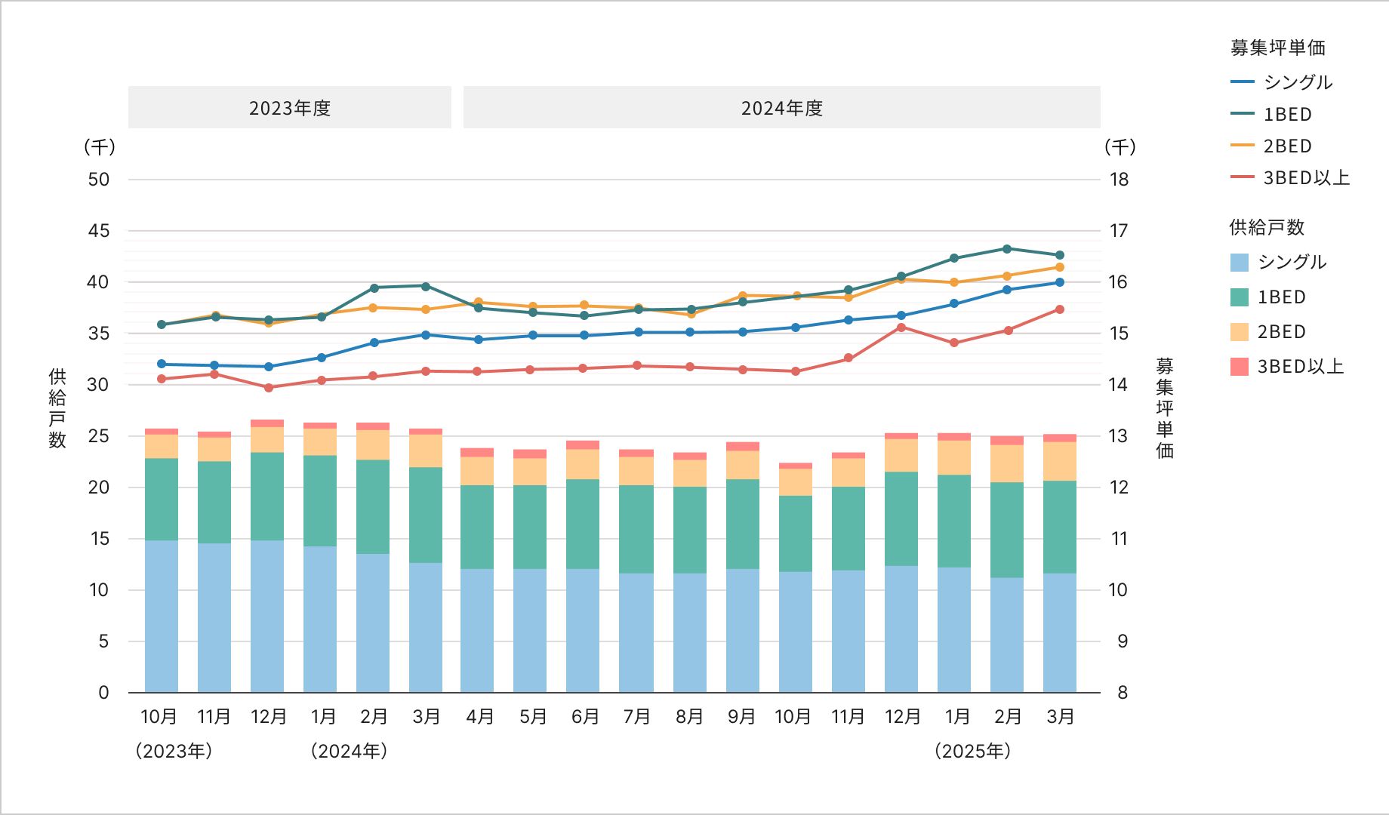Click the green 1BED swatch under 供給戸数
1389x815 pixels.
[1240, 297]
